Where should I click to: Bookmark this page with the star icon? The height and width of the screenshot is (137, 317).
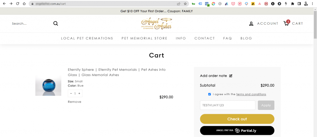tap(185, 4)
